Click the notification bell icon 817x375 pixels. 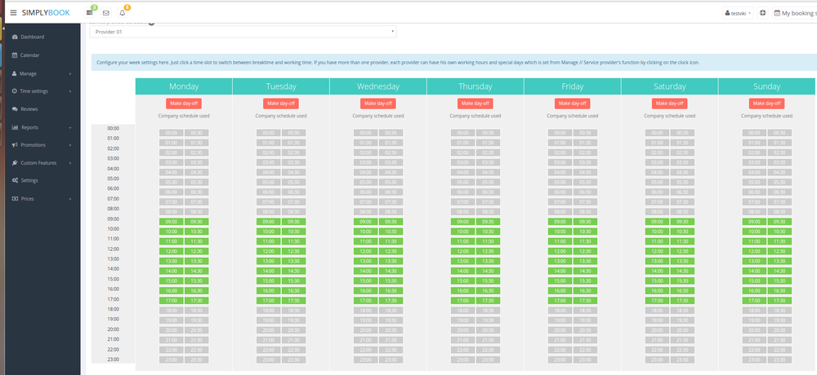123,13
